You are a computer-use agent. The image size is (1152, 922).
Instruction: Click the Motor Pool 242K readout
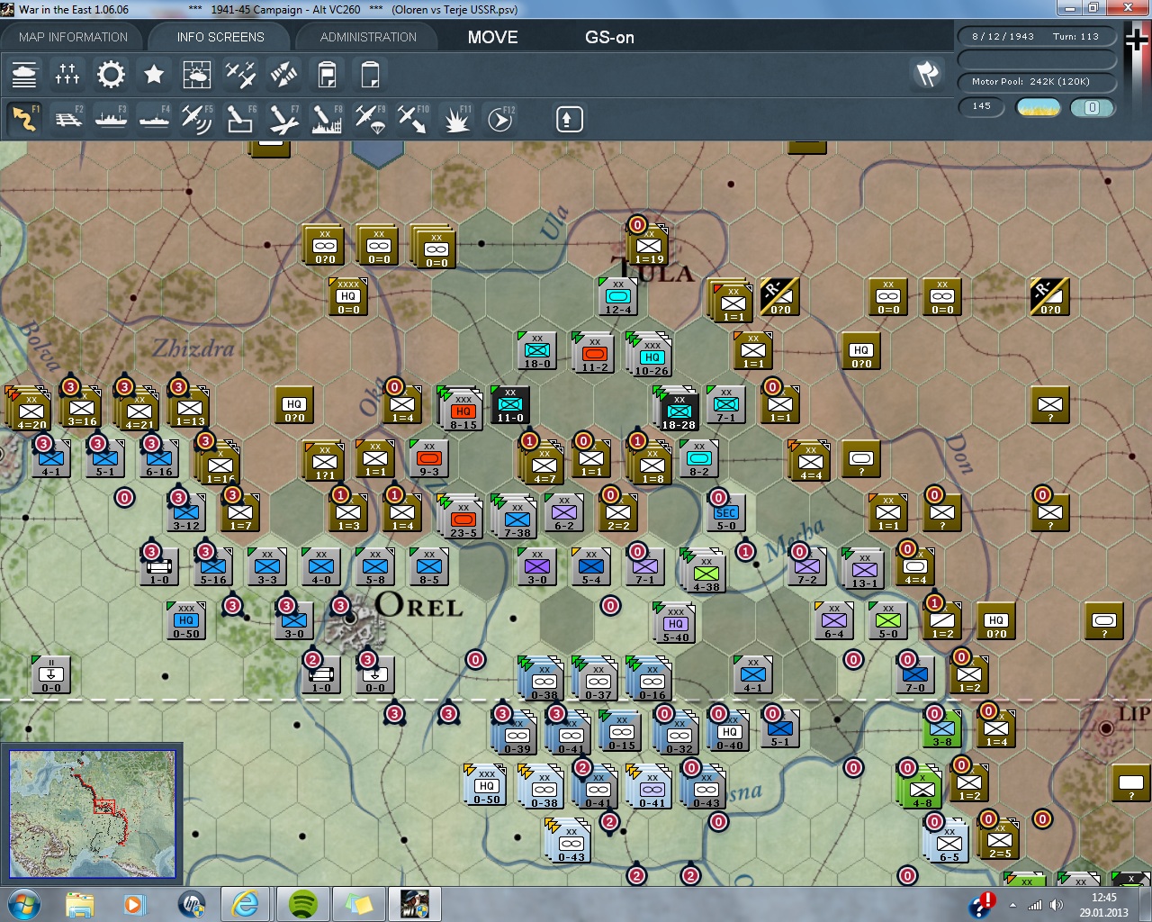tap(1036, 82)
